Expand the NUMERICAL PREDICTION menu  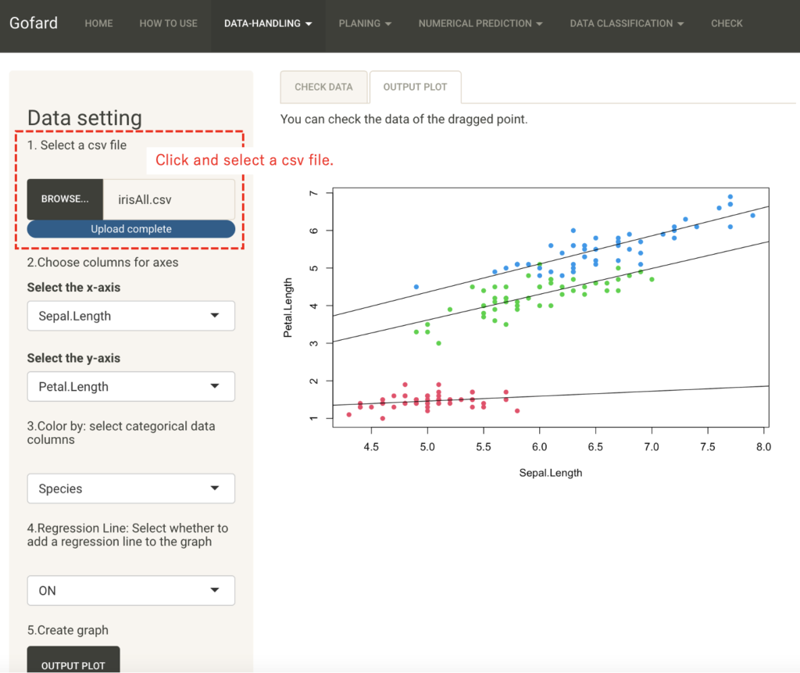pos(480,23)
